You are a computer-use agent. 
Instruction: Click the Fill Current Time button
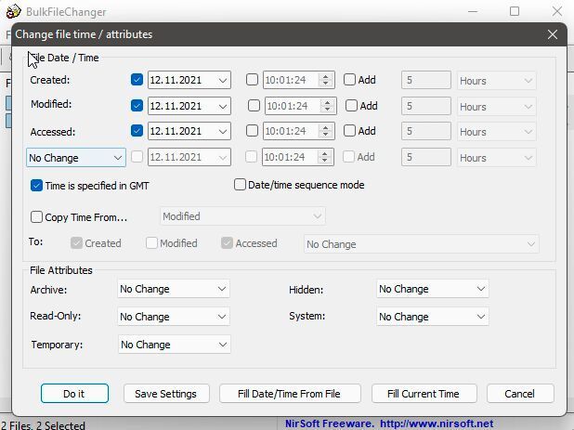pos(423,394)
